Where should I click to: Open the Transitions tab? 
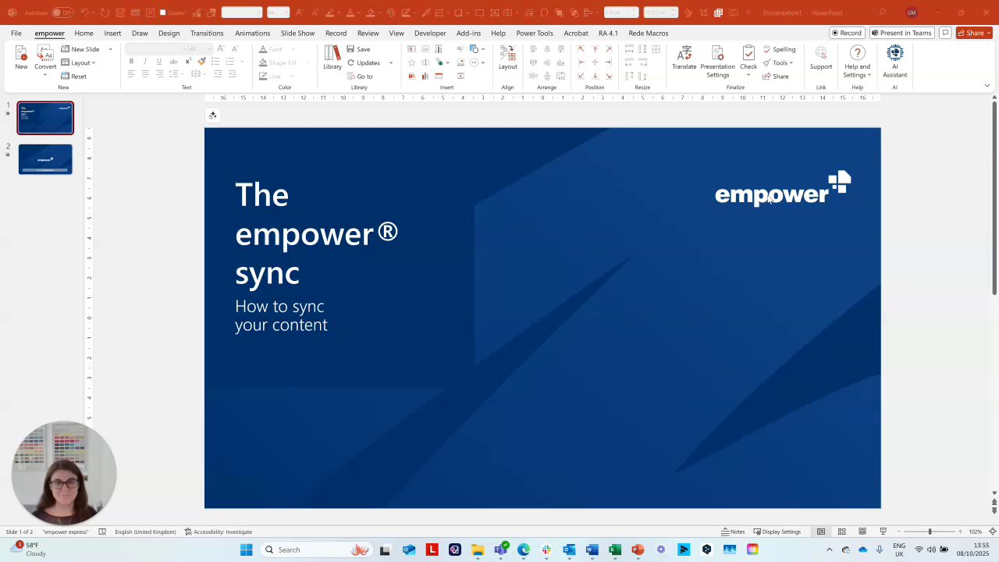click(207, 33)
